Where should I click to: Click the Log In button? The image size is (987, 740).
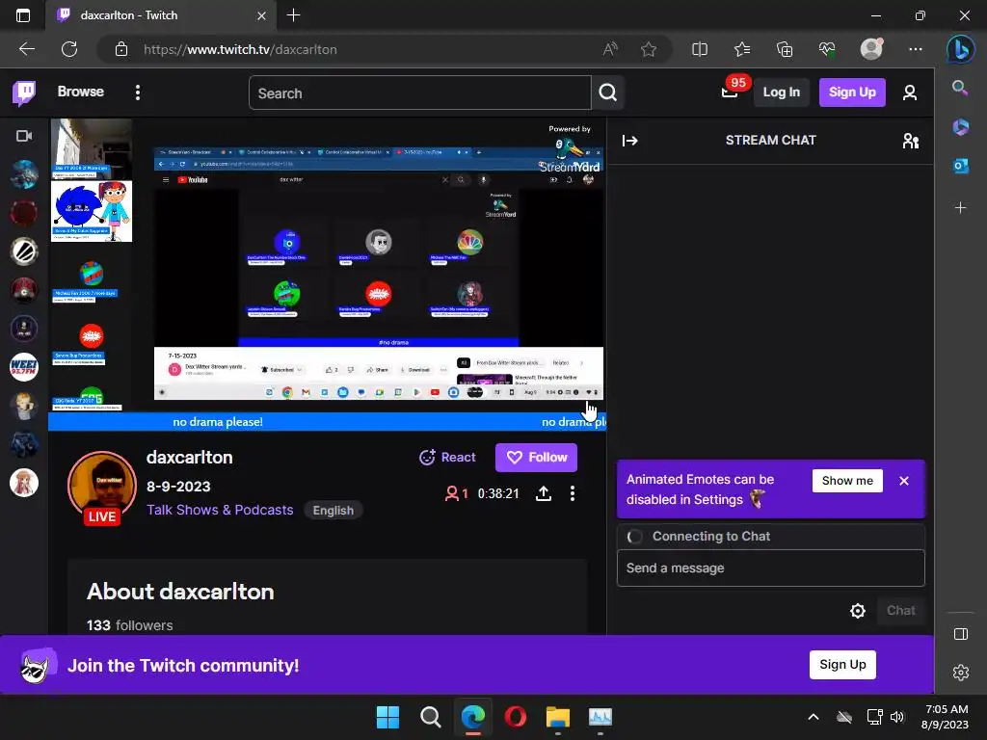click(x=781, y=92)
